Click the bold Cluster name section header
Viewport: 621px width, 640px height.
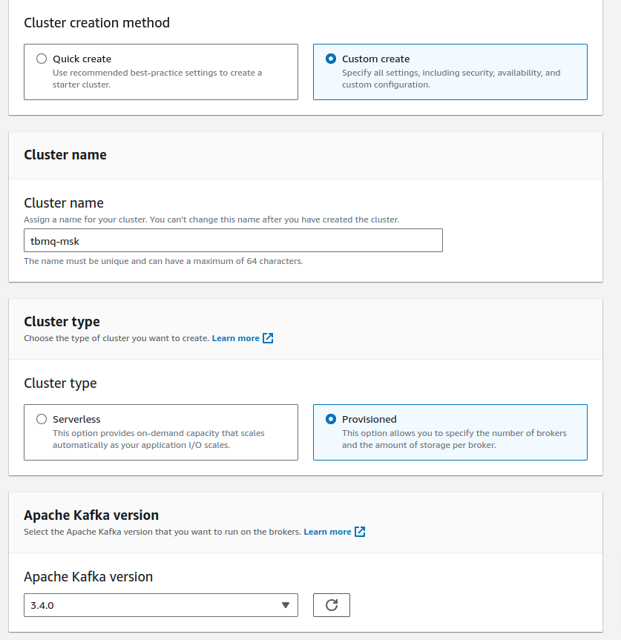click(x=65, y=155)
